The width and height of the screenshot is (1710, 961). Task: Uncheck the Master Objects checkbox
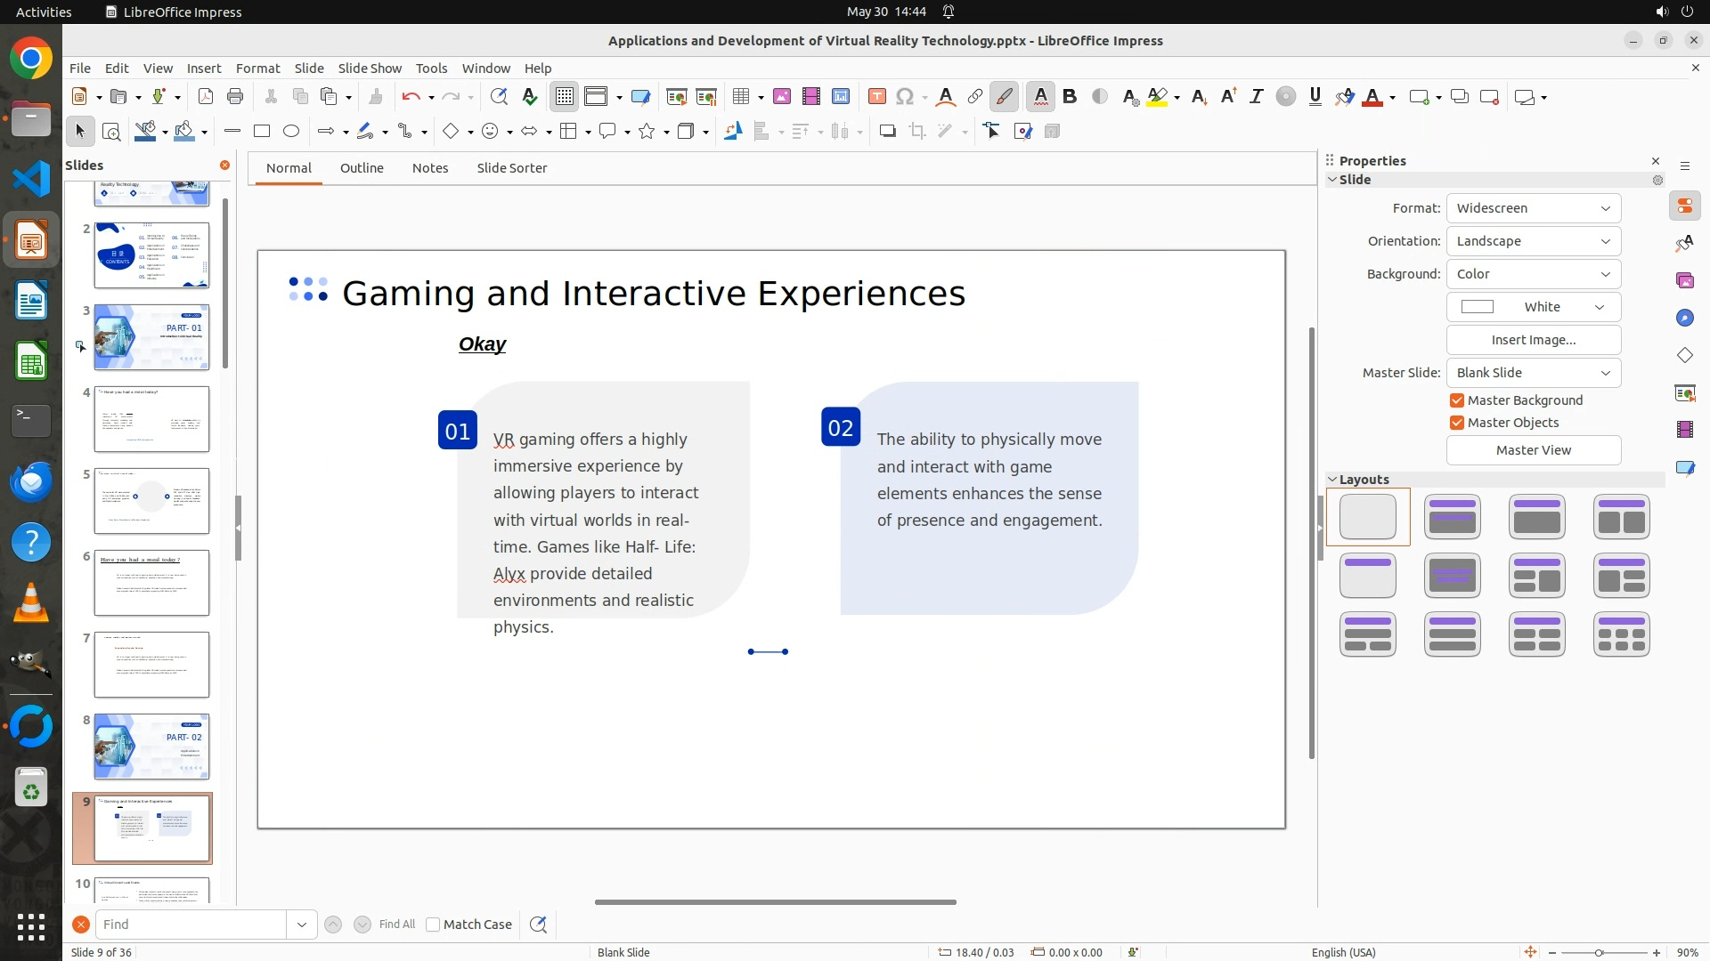[1457, 423]
